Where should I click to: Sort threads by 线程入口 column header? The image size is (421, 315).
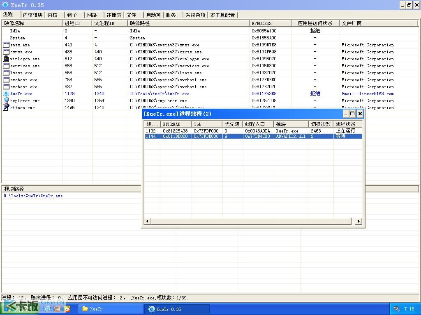point(258,124)
